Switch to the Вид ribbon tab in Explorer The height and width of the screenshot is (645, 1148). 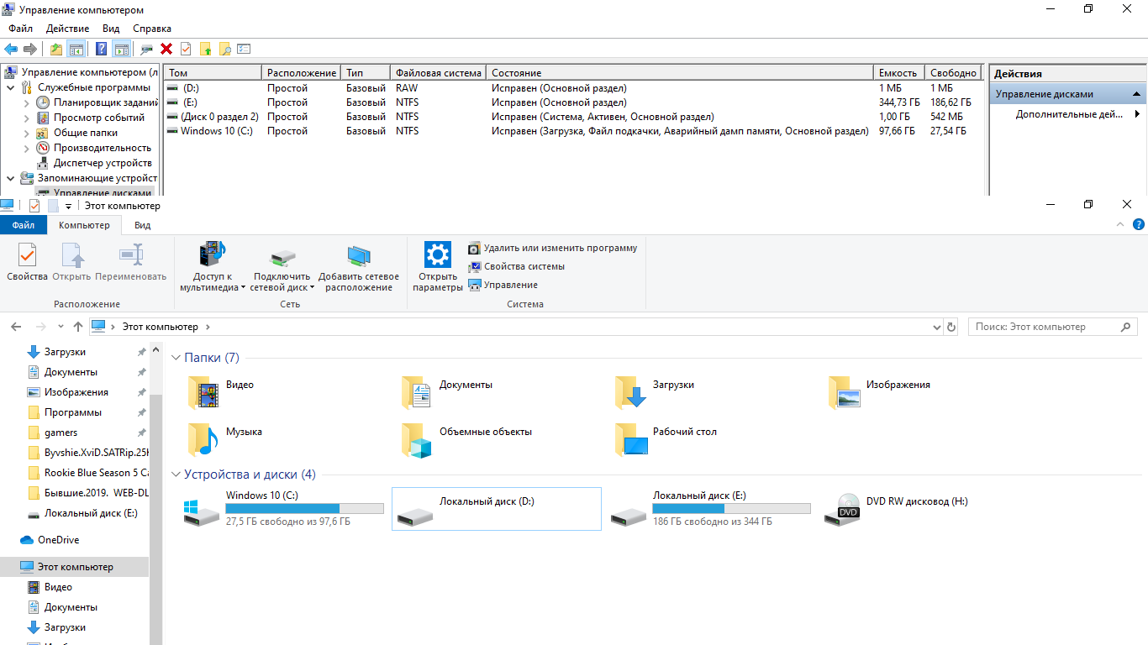(143, 225)
